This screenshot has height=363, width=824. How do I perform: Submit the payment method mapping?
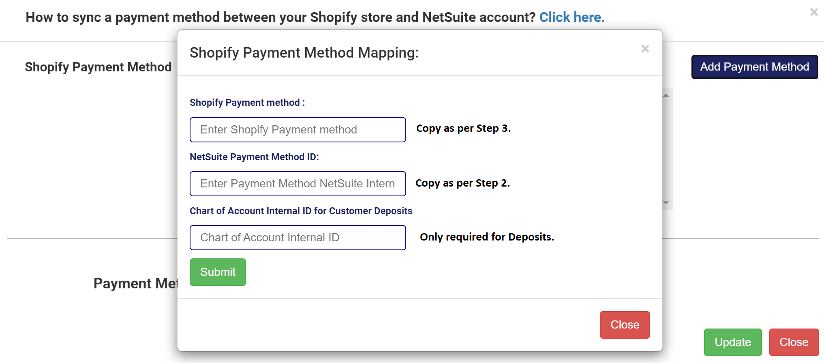(x=218, y=272)
